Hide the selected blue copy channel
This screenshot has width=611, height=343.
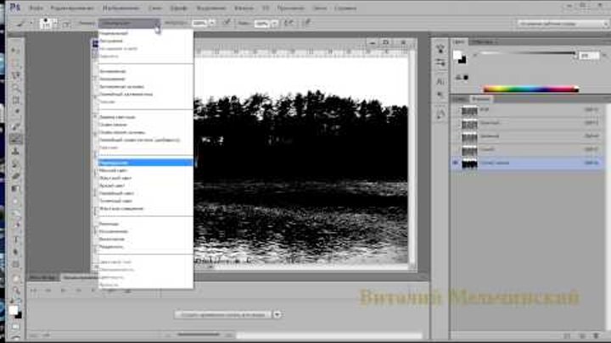tap(454, 163)
